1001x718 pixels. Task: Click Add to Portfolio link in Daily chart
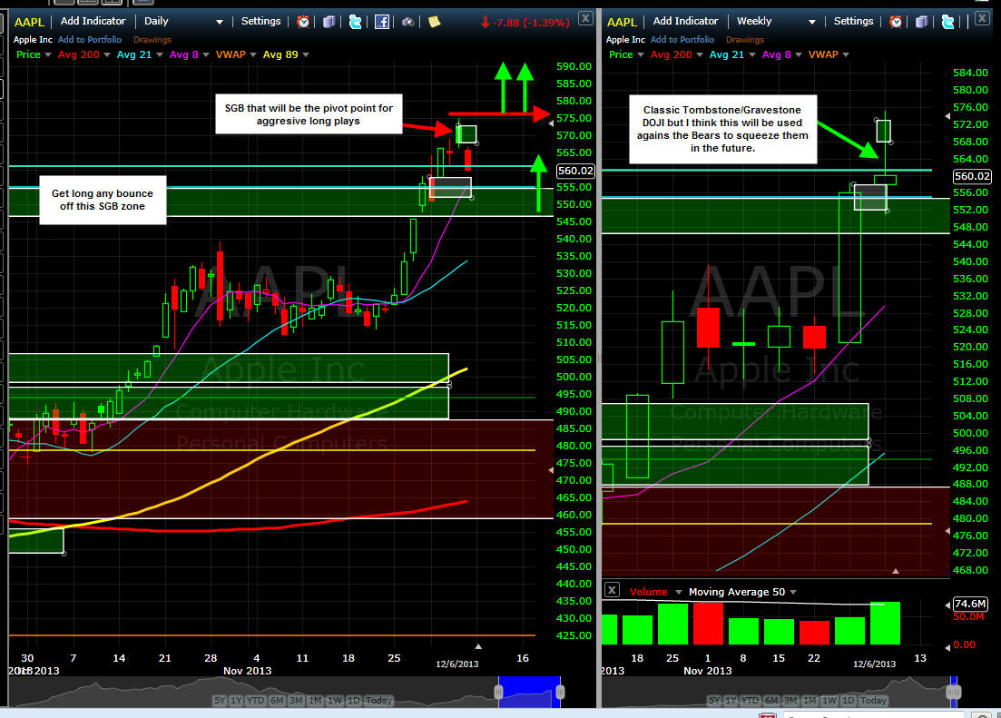89,40
